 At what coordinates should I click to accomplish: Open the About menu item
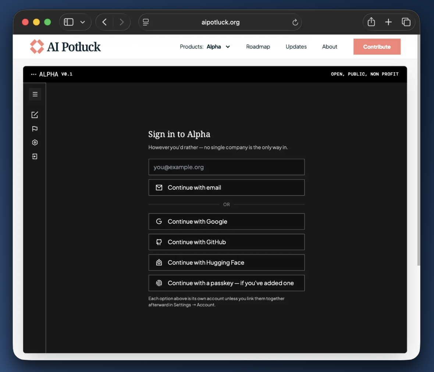[330, 47]
